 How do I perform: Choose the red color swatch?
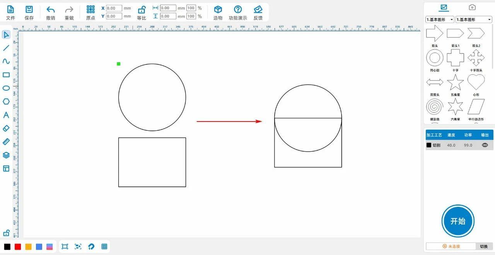[18, 247]
